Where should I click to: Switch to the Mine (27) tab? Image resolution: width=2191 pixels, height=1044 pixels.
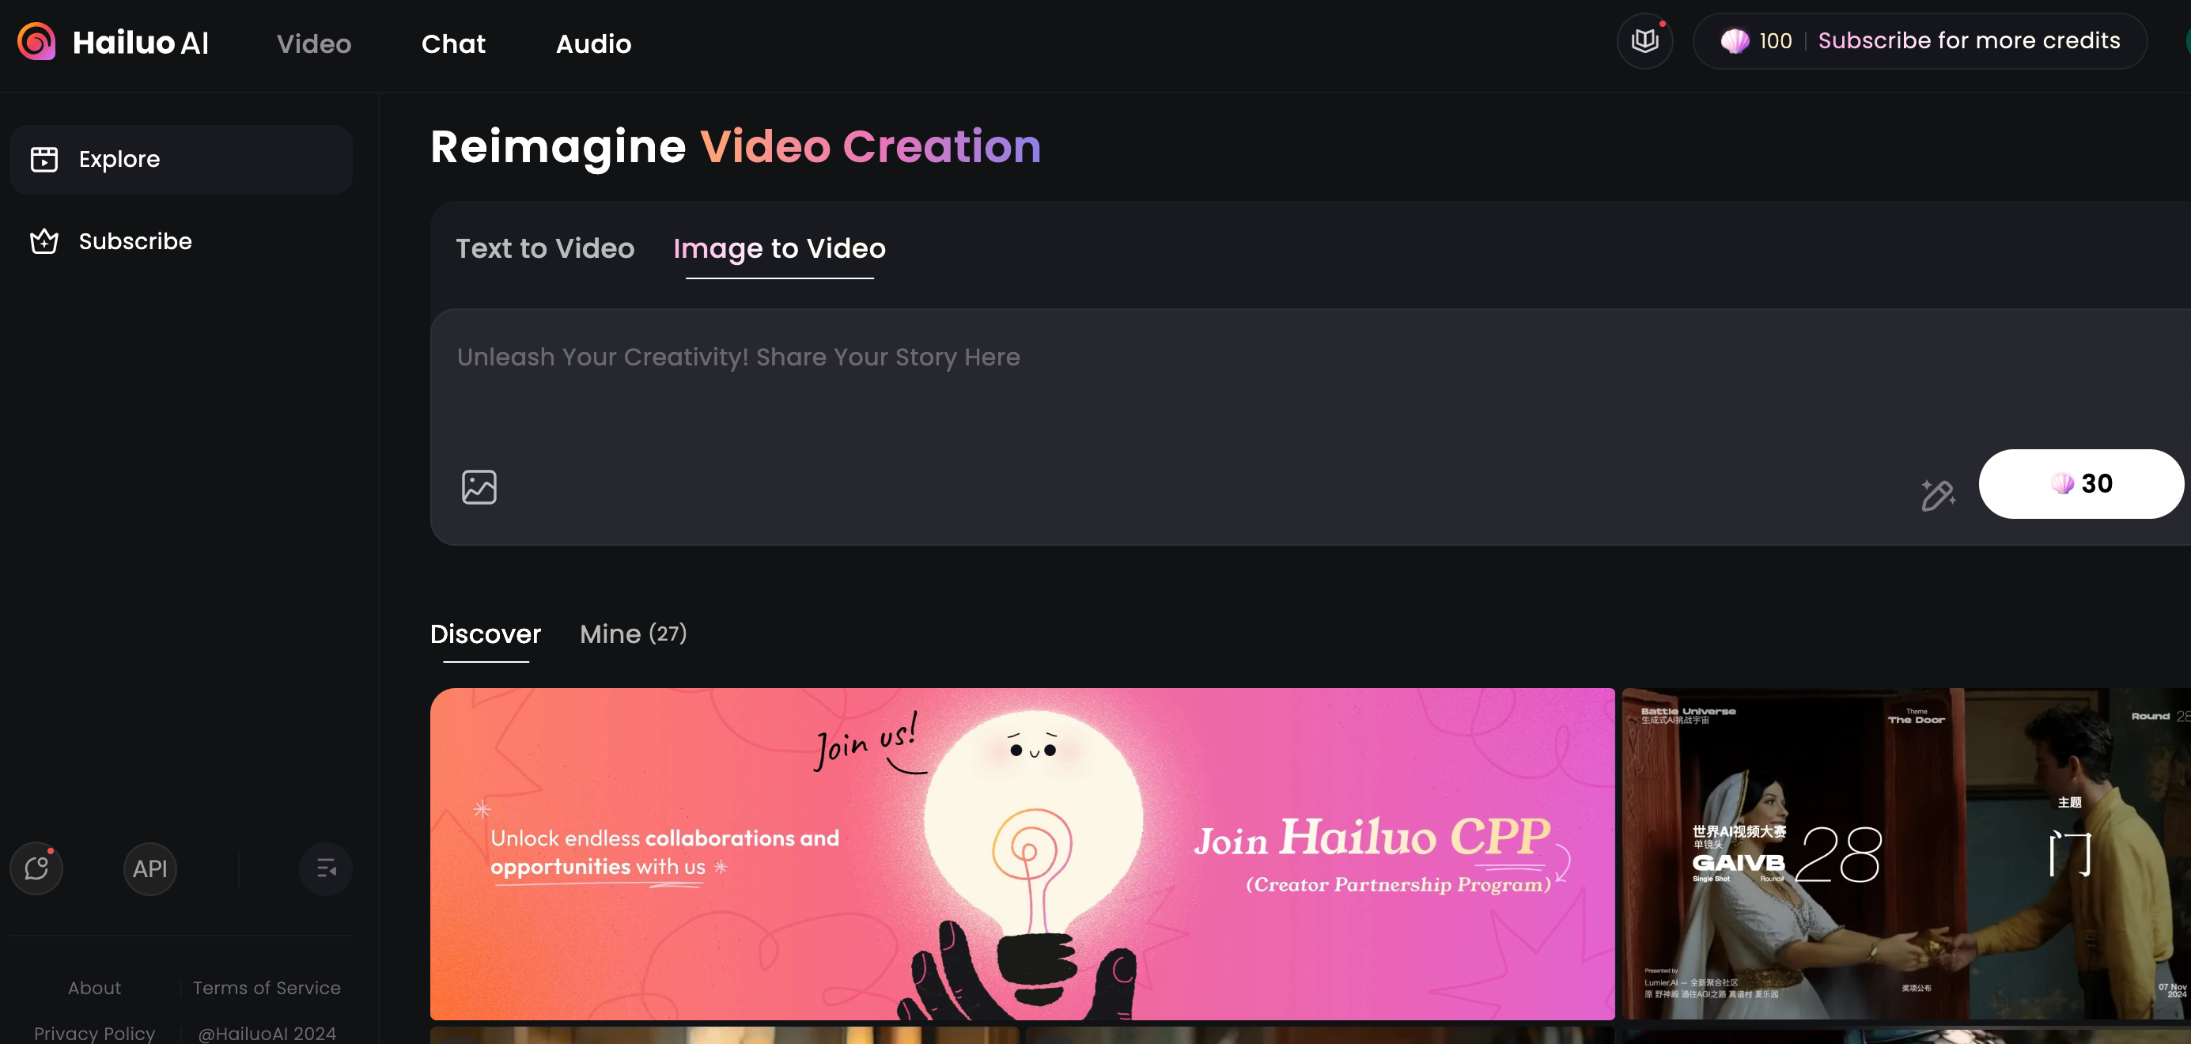[x=633, y=634]
